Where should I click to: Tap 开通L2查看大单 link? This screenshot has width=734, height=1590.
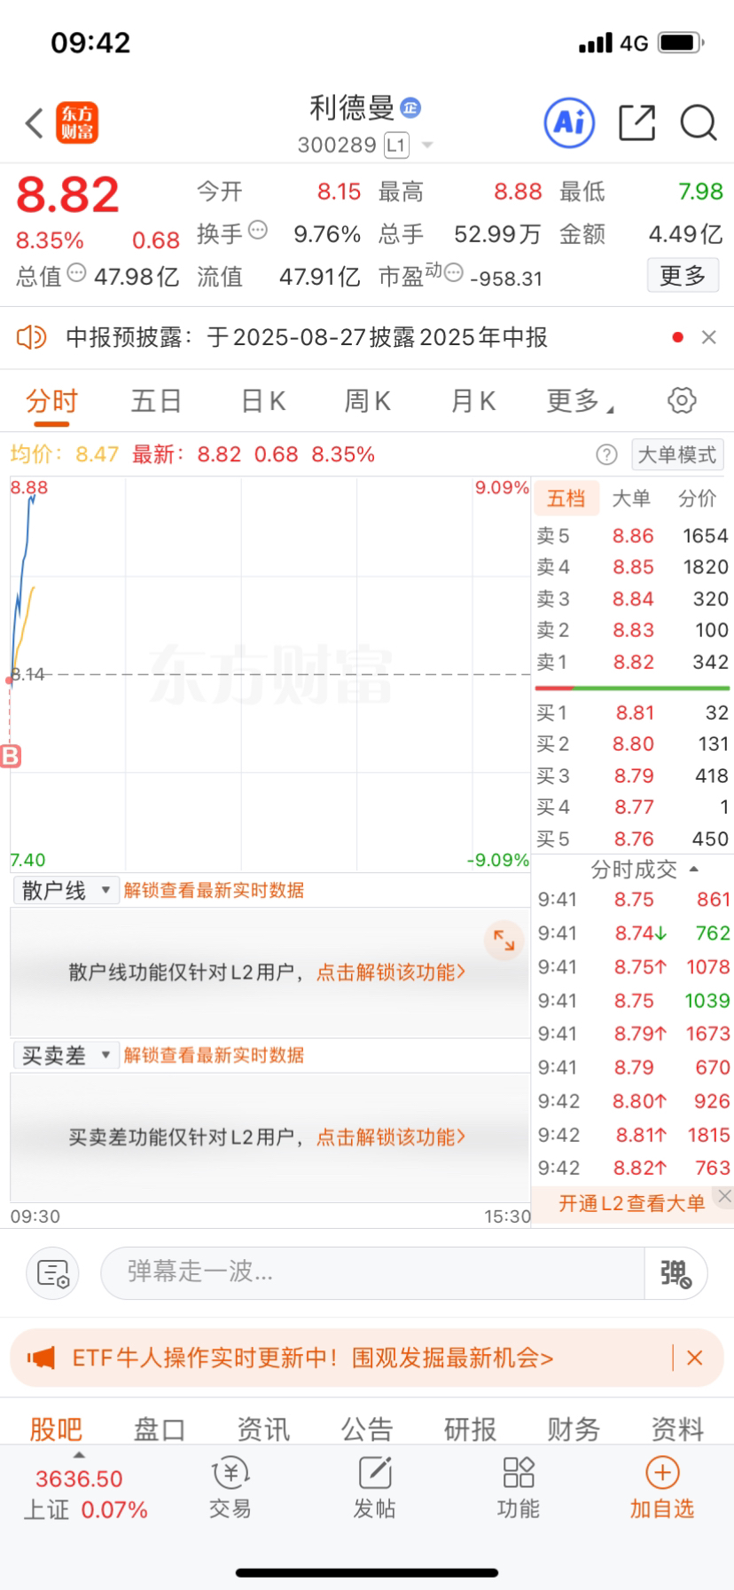(x=632, y=1203)
